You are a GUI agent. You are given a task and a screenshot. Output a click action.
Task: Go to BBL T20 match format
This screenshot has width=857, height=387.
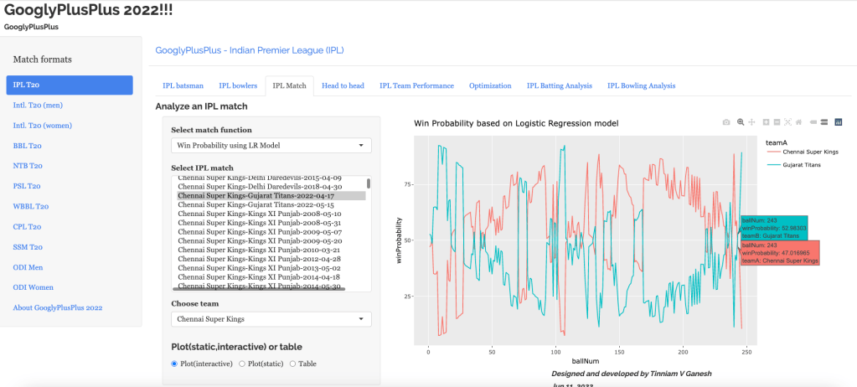[27, 146]
